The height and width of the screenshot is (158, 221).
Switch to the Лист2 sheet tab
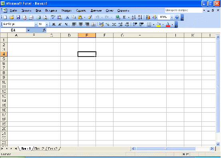pos(40,148)
